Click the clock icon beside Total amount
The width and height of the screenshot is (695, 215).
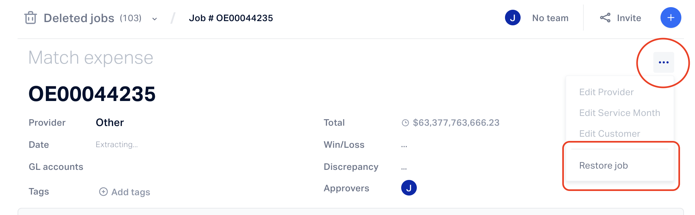pyautogui.click(x=405, y=123)
